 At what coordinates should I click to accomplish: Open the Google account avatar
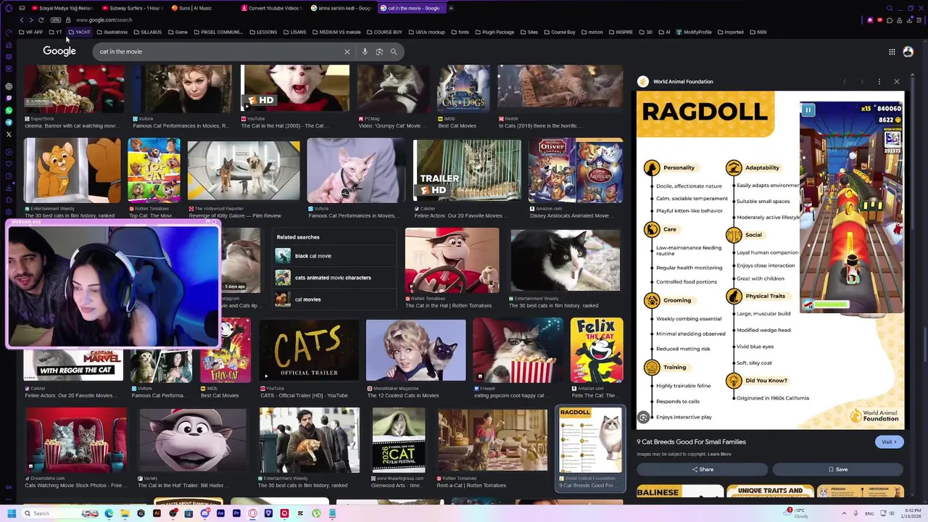coord(908,51)
